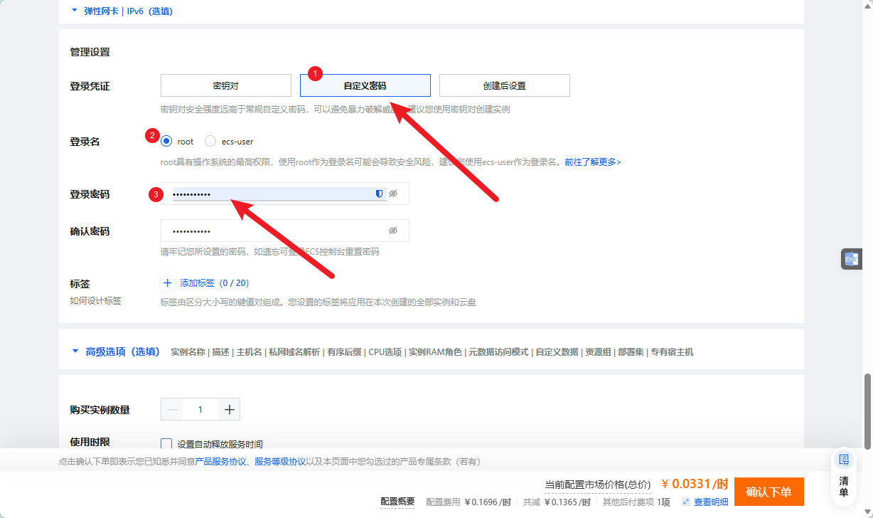Increase instance quantity with plus button
Screen dimensions: 873x518
click(229, 409)
